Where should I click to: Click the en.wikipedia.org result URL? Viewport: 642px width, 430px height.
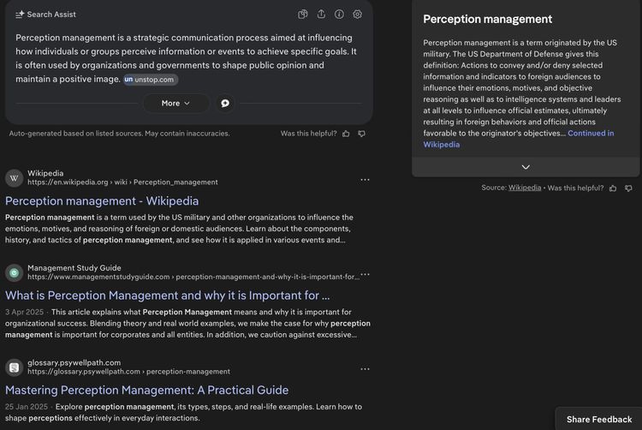coord(122,182)
